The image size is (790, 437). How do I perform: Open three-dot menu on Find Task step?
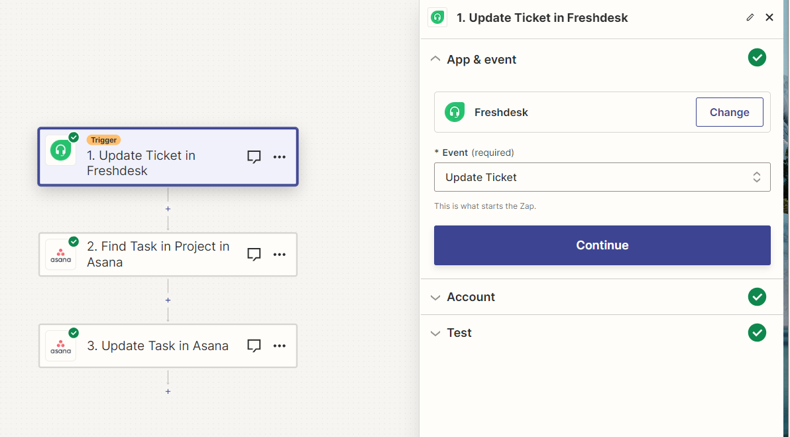click(280, 255)
